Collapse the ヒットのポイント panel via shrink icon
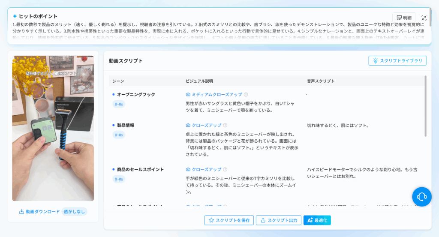The height and width of the screenshot is (237, 439). pyautogui.click(x=424, y=18)
